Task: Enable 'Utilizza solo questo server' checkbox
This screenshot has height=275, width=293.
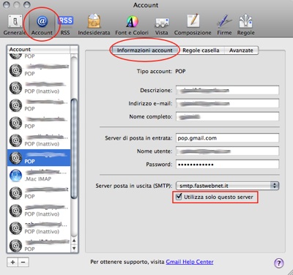Action: (x=179, y=197)
